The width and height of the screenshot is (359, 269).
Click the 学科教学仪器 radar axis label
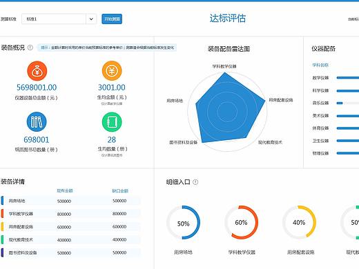pyautogui.click(x=224, y=66)
